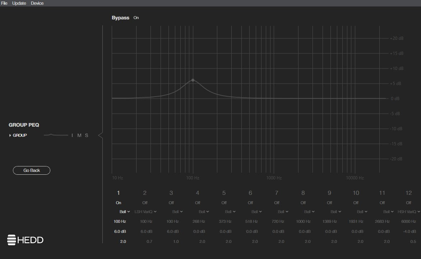421x259 pixels.
Task: Select band number 5 header
Action: point(224,193)
